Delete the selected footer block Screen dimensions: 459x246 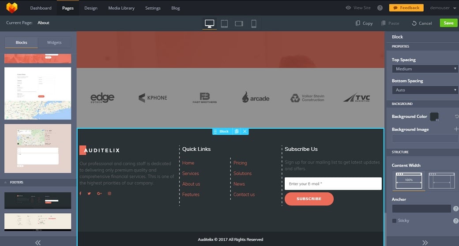pyautogui.click(x=245, y=131)
